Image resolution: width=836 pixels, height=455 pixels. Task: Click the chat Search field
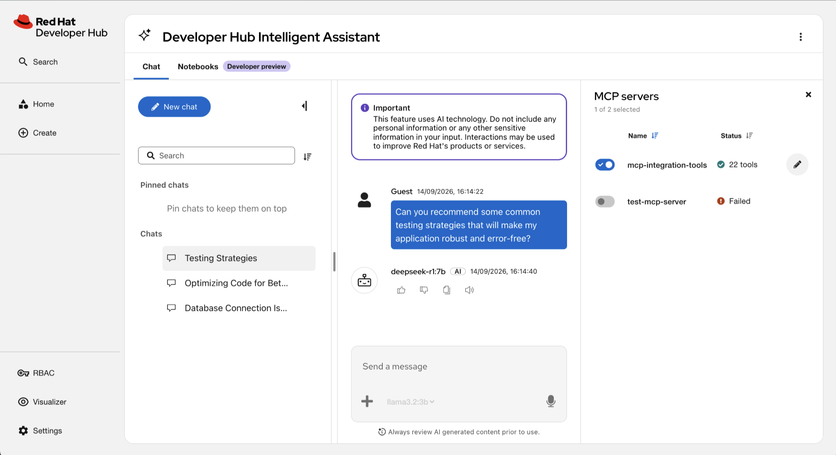pos(216,156)
